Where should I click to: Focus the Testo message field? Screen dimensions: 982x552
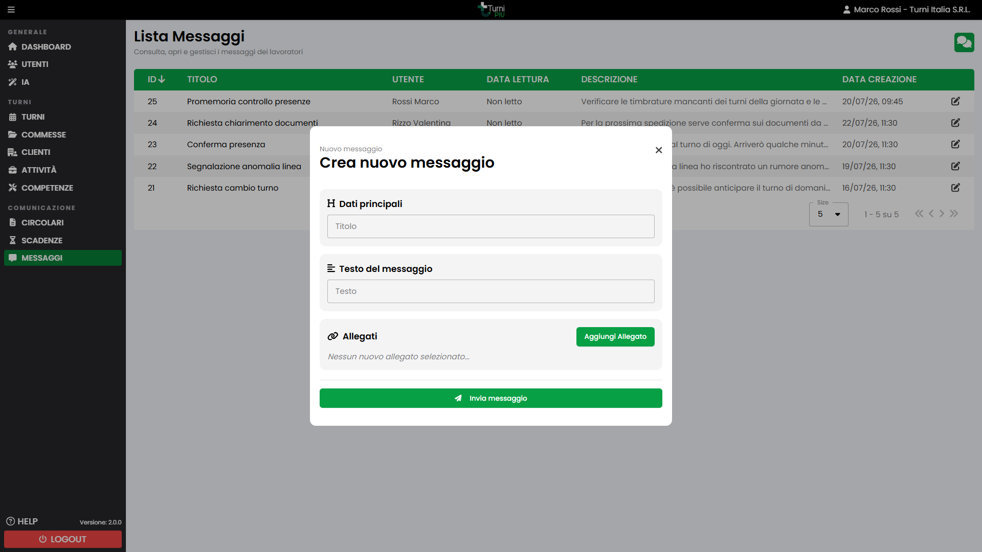tap(491, 291)
